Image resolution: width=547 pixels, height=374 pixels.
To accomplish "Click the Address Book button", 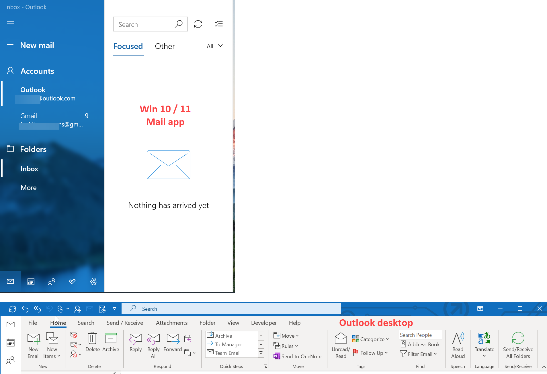I will pos(420,344).
